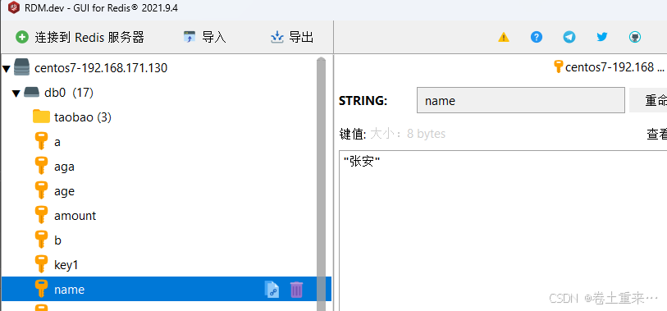
Task: Open the yellow warning log icon
Action: pos(503,38)
